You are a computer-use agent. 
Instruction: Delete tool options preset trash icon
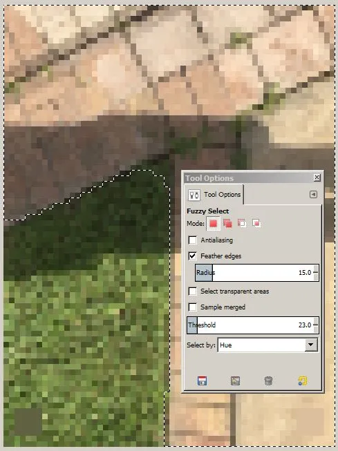[x=268, y=381]
